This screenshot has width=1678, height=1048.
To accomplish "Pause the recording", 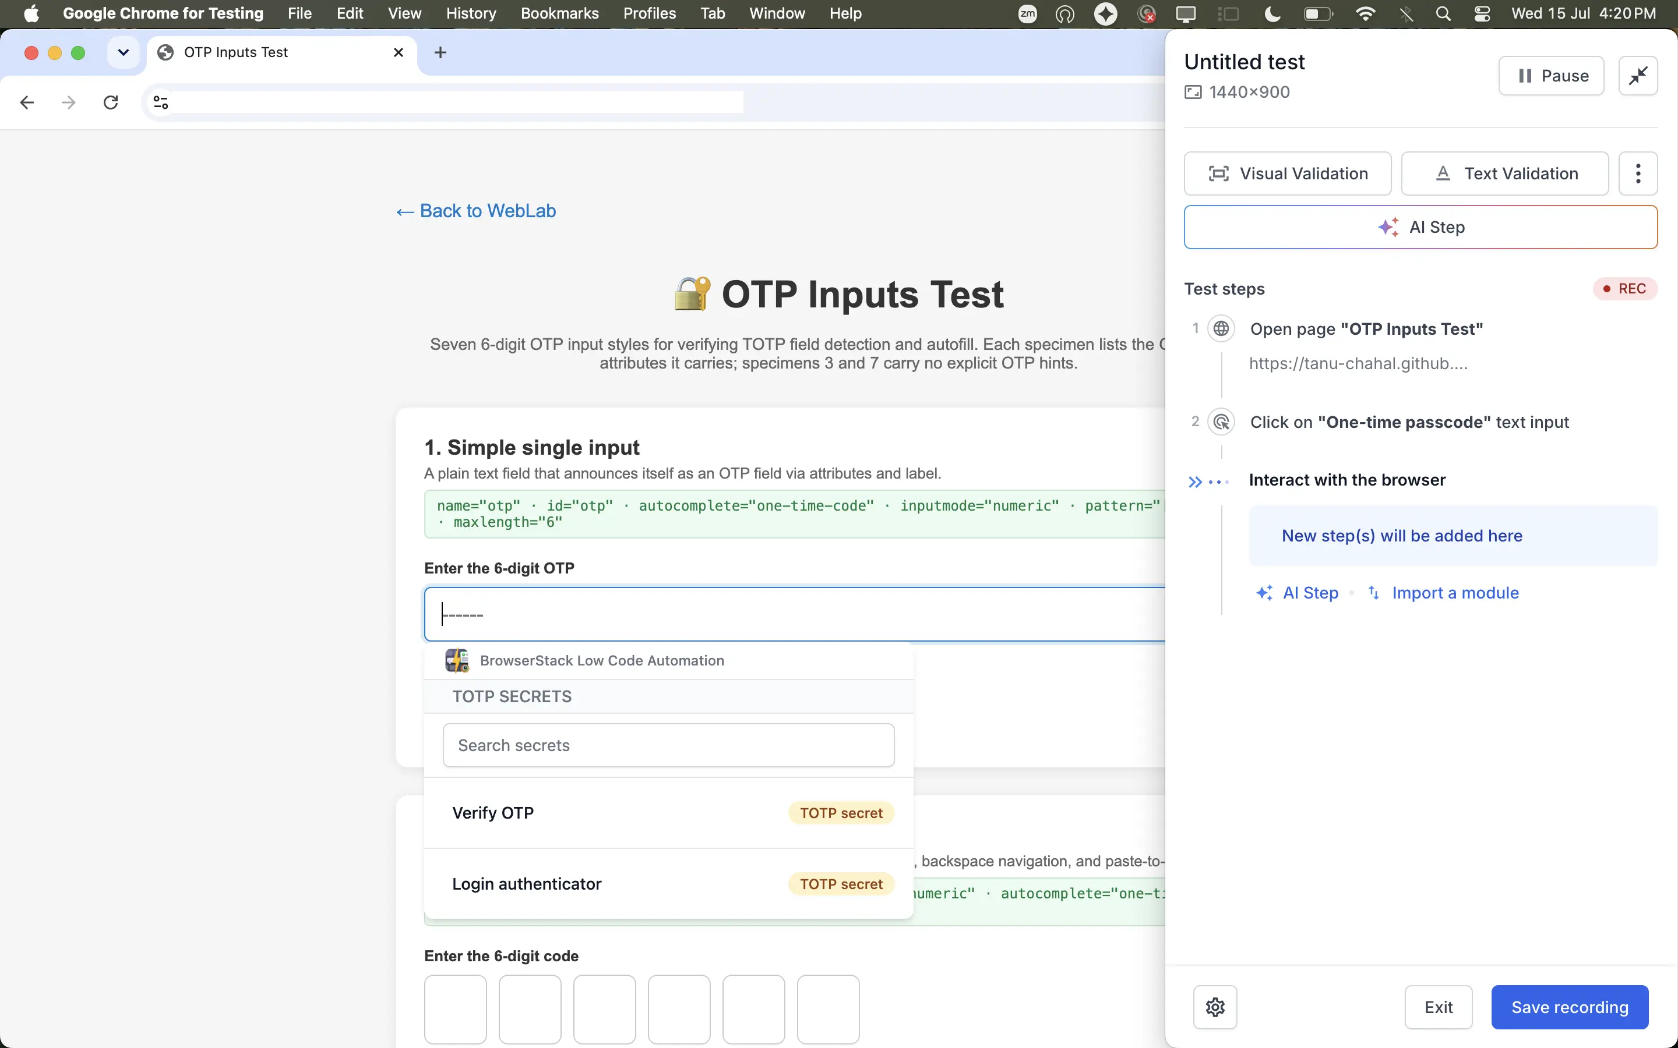I will coord(1550,76).
